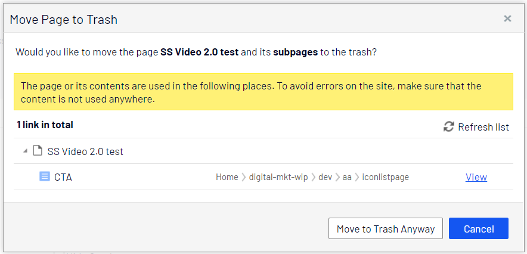Click digital-mkt-wip in the breadcrumb
This screenshot has height=254, width=527.
tap(278, 177)
